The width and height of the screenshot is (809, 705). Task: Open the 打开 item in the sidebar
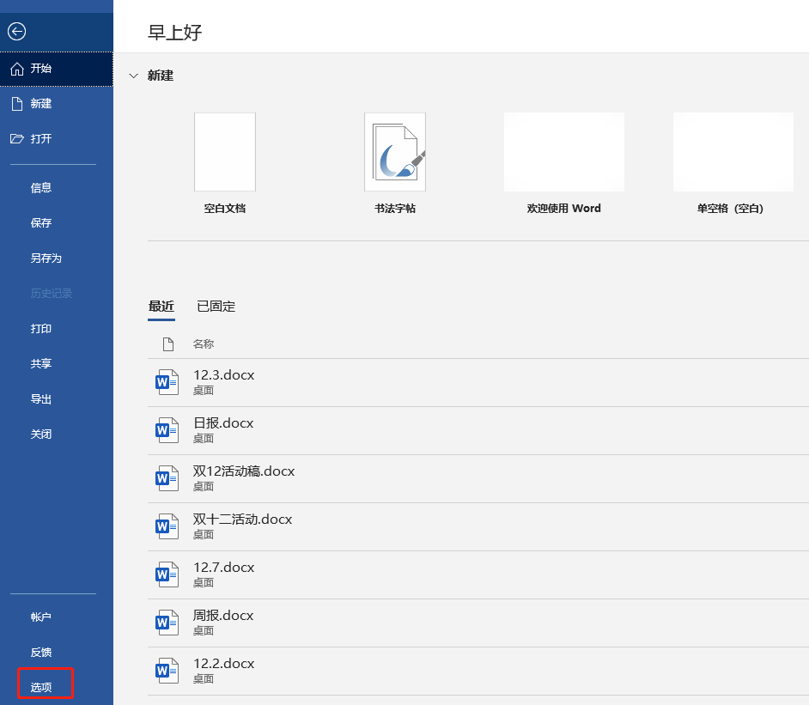pos(56,139)
